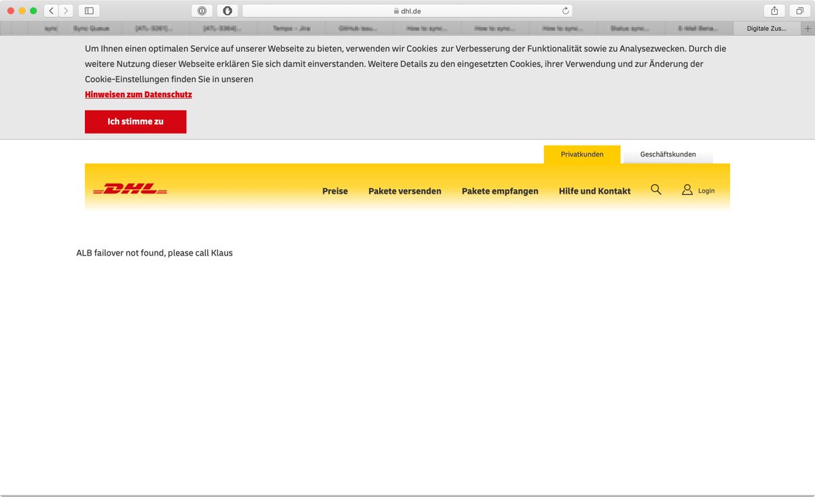This screenshot has width=815, height=497.
Task: Reload the dhl.de page
Action: (565, 11)
